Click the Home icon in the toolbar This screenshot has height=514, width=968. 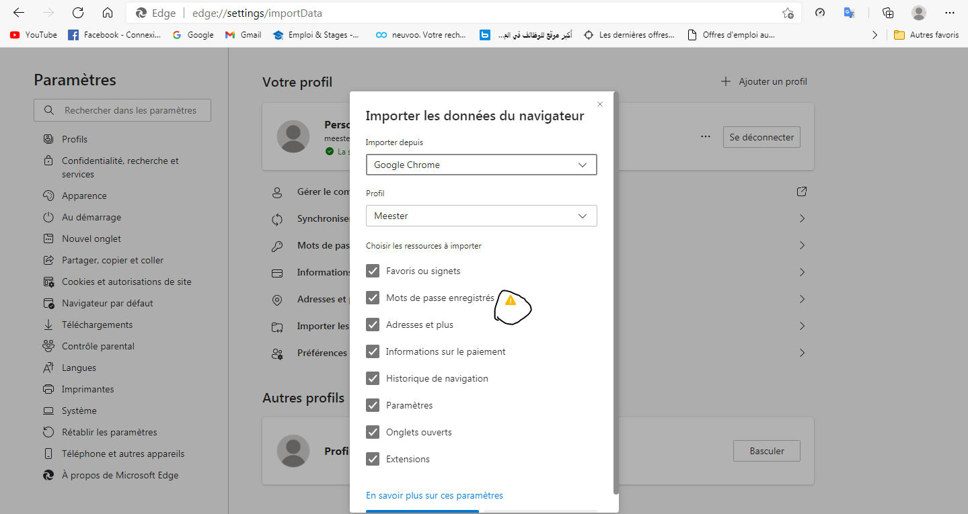pos(108,13)
